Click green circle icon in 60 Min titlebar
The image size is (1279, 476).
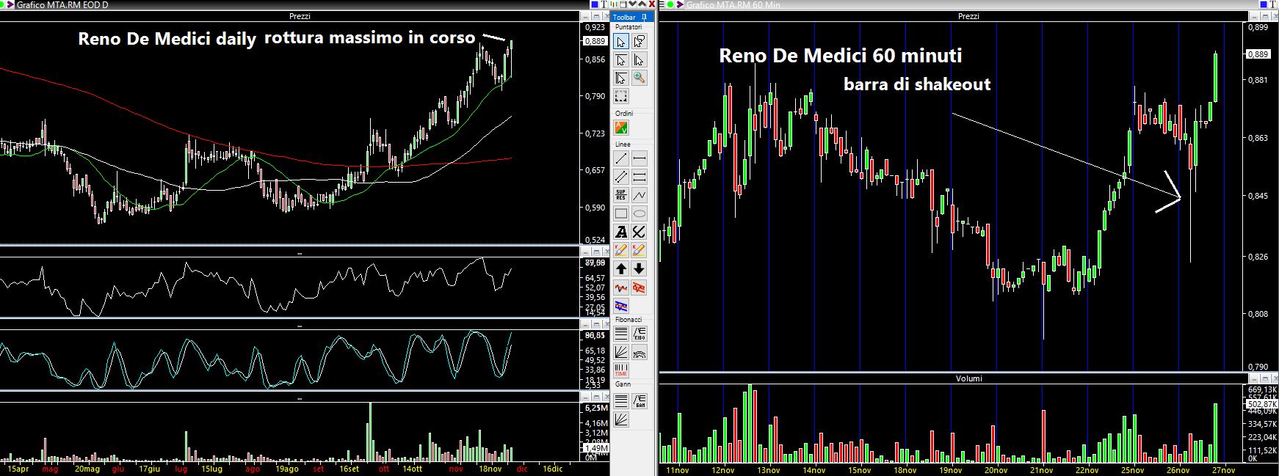tap(670, 4)
